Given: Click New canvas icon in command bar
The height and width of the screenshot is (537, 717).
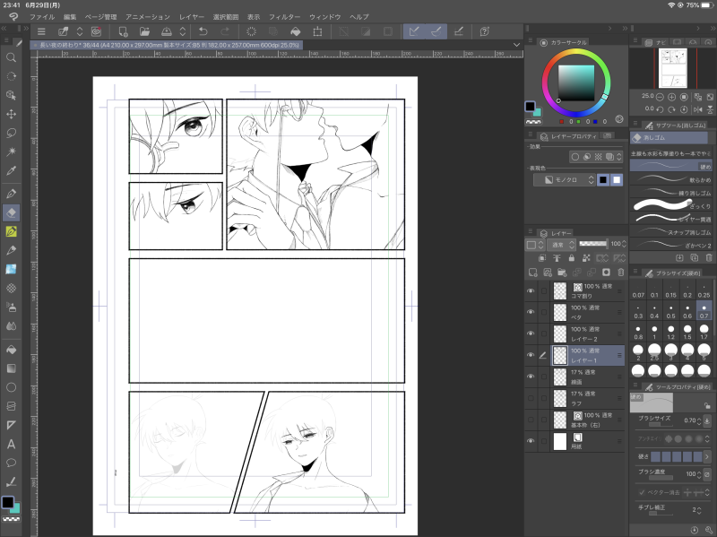Looking at the screenshot, I should coord(123,31).
